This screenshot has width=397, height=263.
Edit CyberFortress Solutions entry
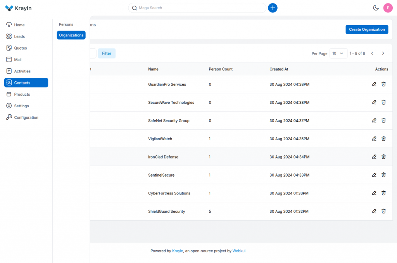(374, 193)
